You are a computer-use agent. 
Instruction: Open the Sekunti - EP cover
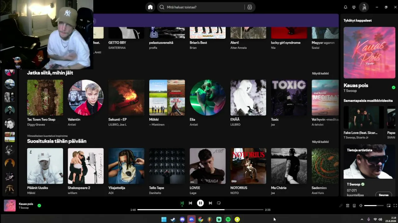126,98
